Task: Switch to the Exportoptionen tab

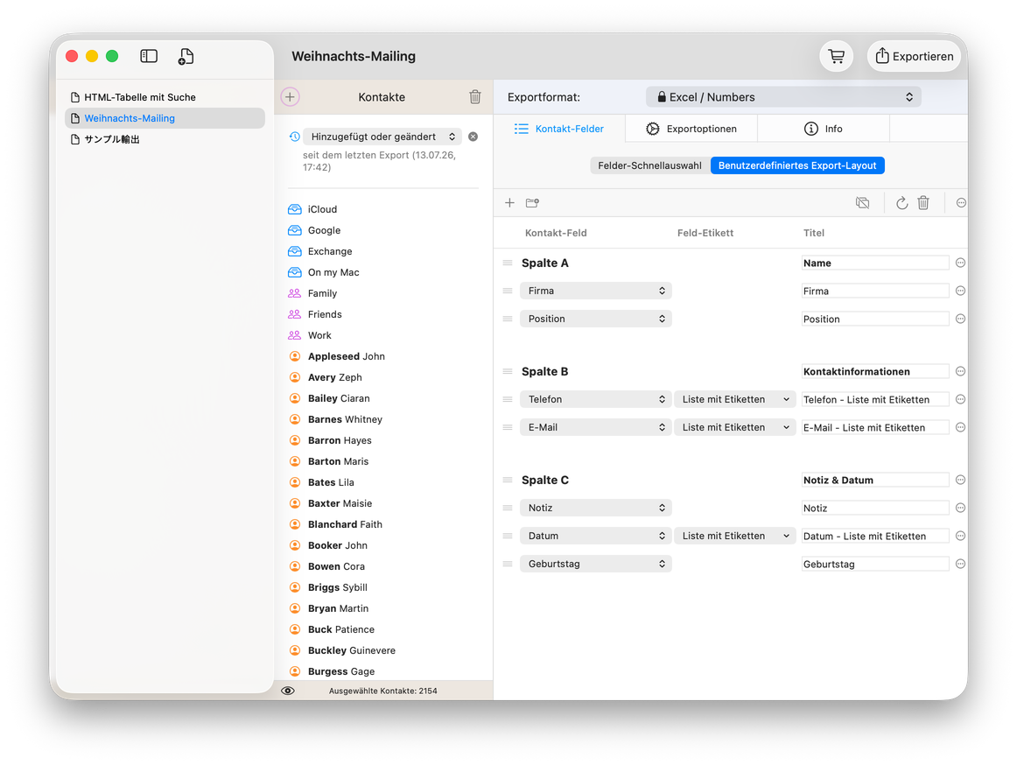Action: click(x=691, y=130)
